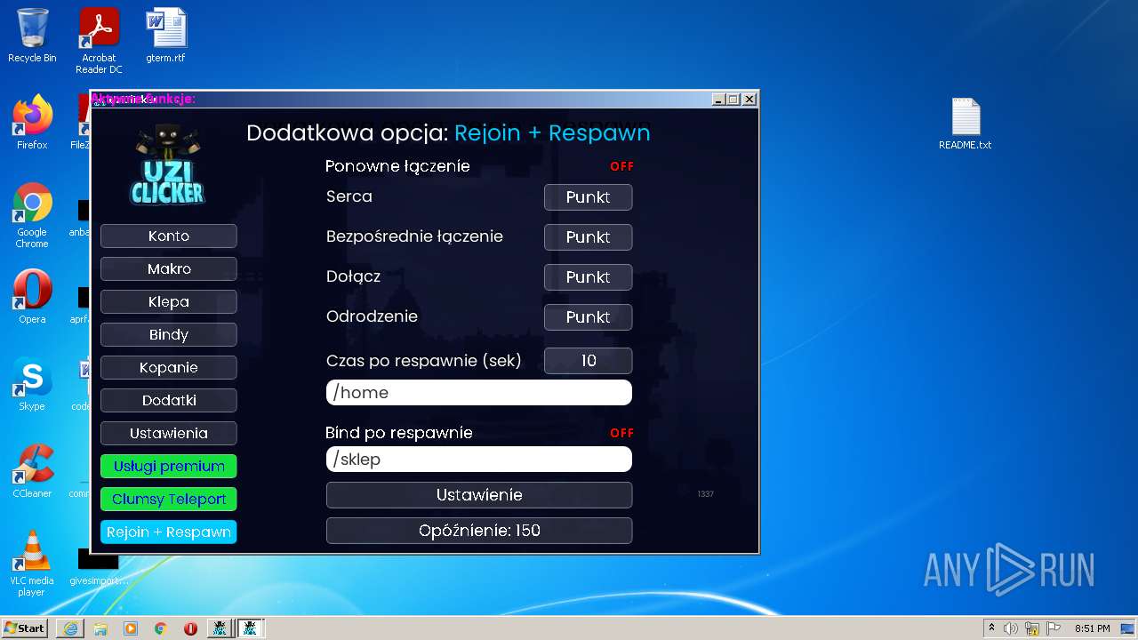Viewport: 1138px width, 640px height.
Task: Open the Kopanie section
Action: [x=169, y=368]
